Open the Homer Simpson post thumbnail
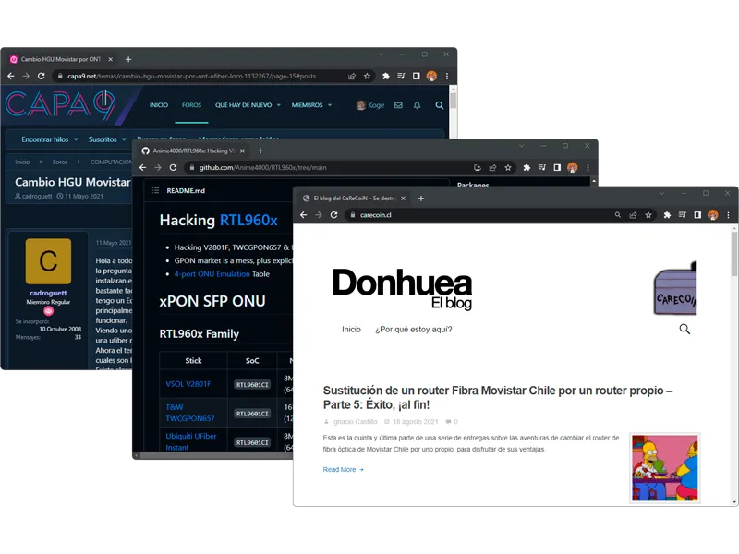The width and height of the screenshot is (739, 554). [664, 468]
